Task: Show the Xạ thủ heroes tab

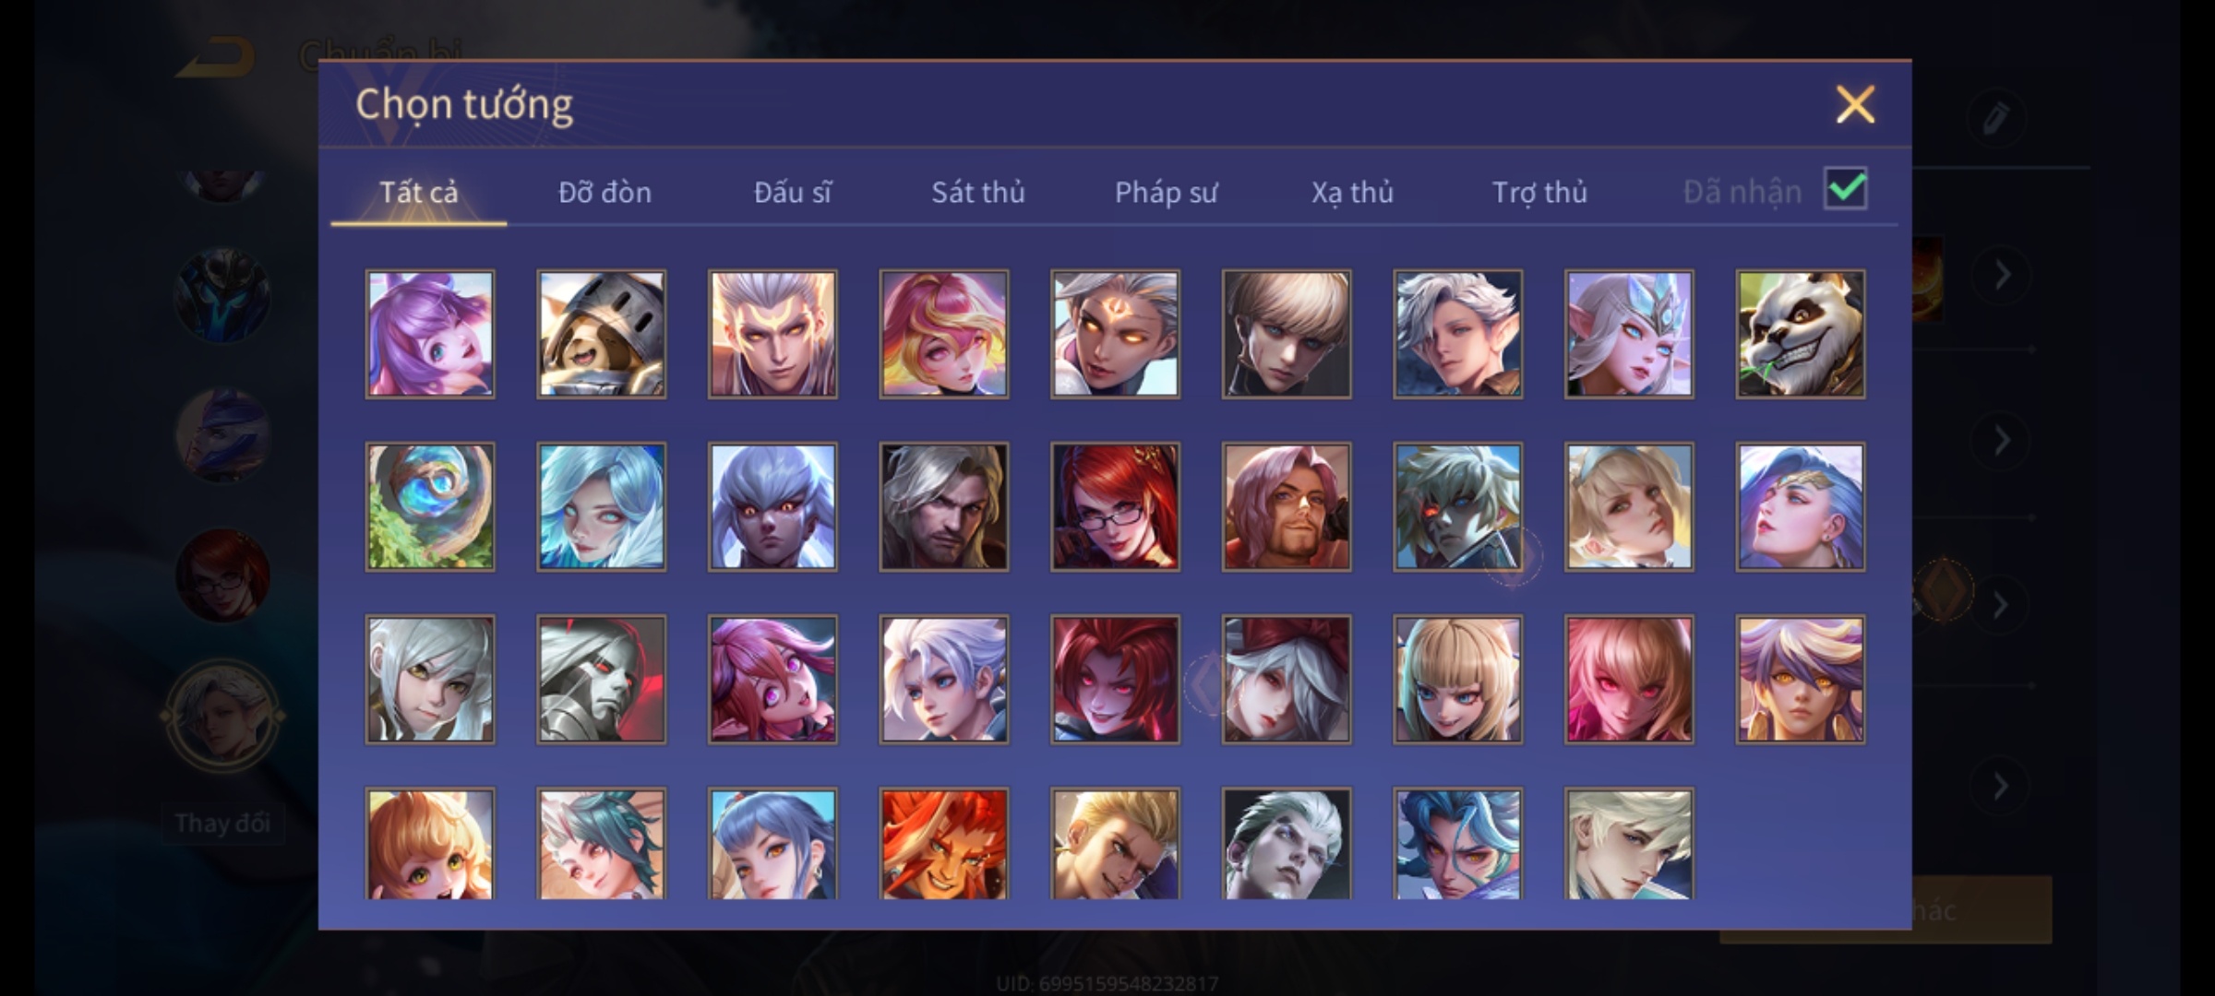Action: [x=1352, y=192]
